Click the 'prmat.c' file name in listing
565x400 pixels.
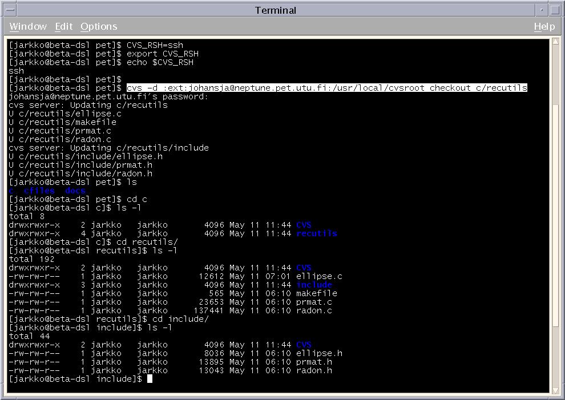click(314, 302)
